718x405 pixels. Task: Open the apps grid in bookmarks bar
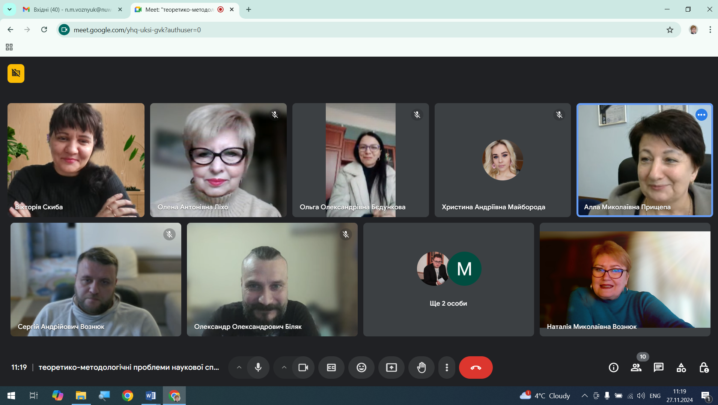pyautogui.click(x=9, y=47)
